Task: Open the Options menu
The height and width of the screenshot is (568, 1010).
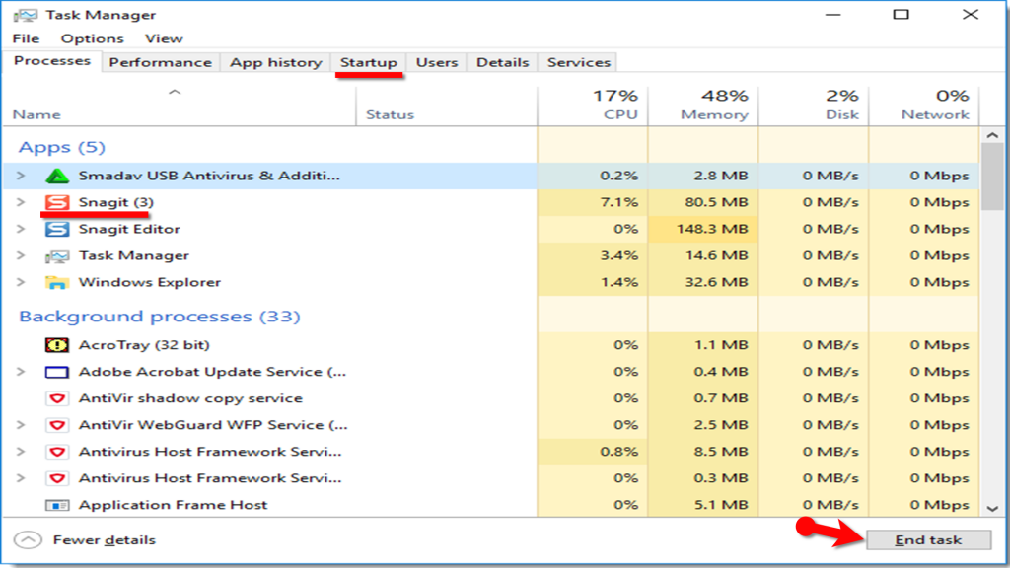Action: (x=92, y=38)
